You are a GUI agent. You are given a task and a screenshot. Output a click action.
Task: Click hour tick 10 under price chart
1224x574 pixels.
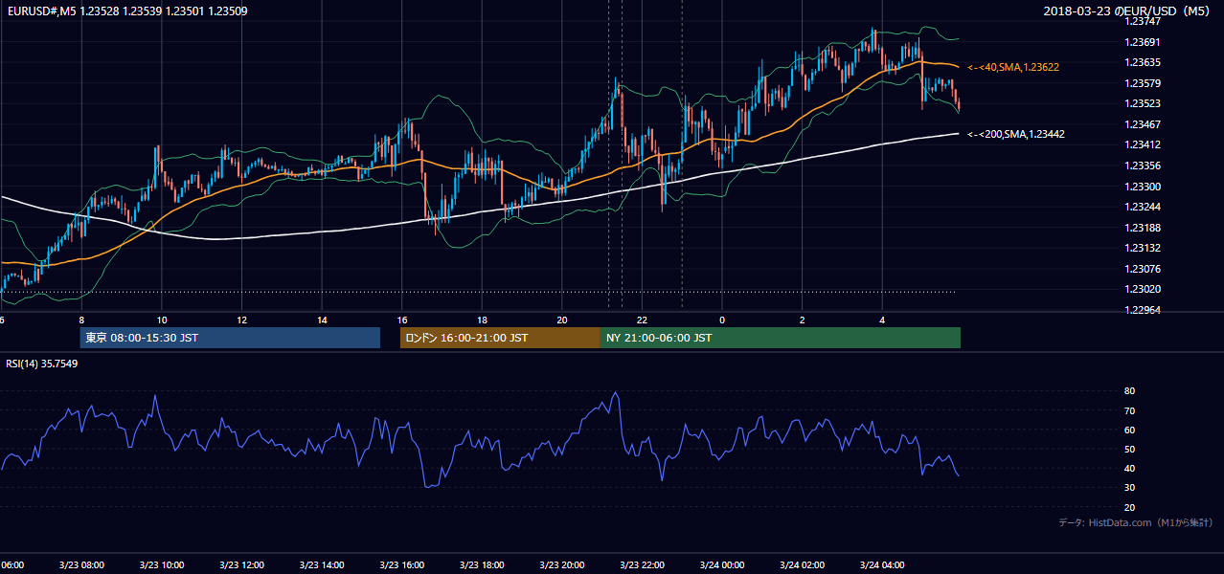(x=162, y=320)
